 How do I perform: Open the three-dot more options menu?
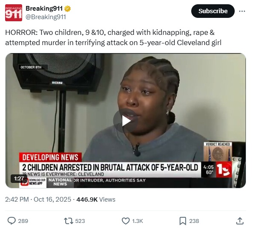[242, 11]
